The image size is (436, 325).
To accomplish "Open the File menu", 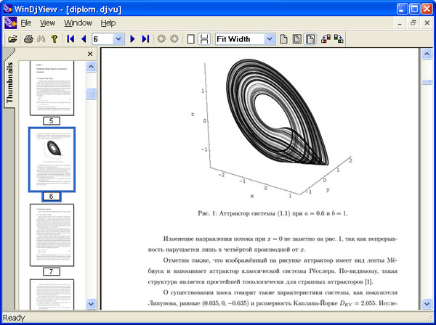I will (x=25, y=23).
